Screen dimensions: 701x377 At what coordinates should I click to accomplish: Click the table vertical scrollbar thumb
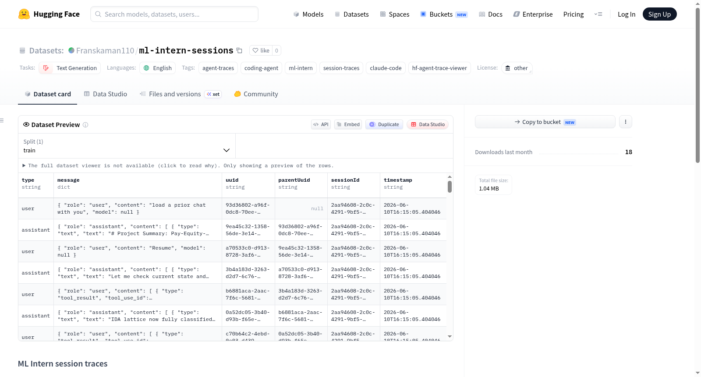(x=450, y=187)
